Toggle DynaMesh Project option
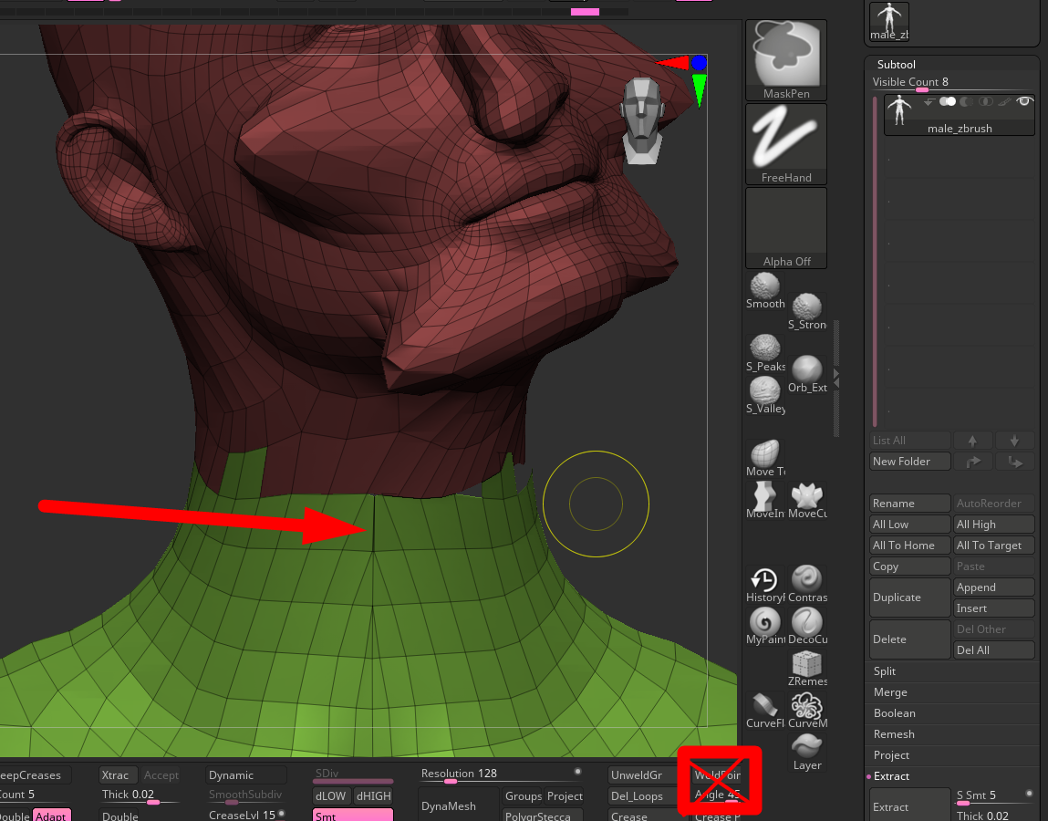This screenshot has height=821, width=1048. [565, 795]
